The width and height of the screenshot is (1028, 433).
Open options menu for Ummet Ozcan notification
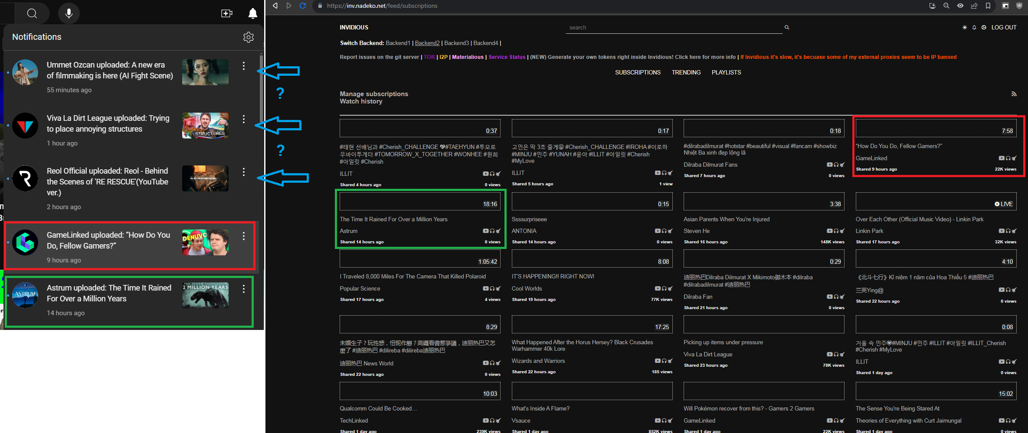[x=244, y=66]
